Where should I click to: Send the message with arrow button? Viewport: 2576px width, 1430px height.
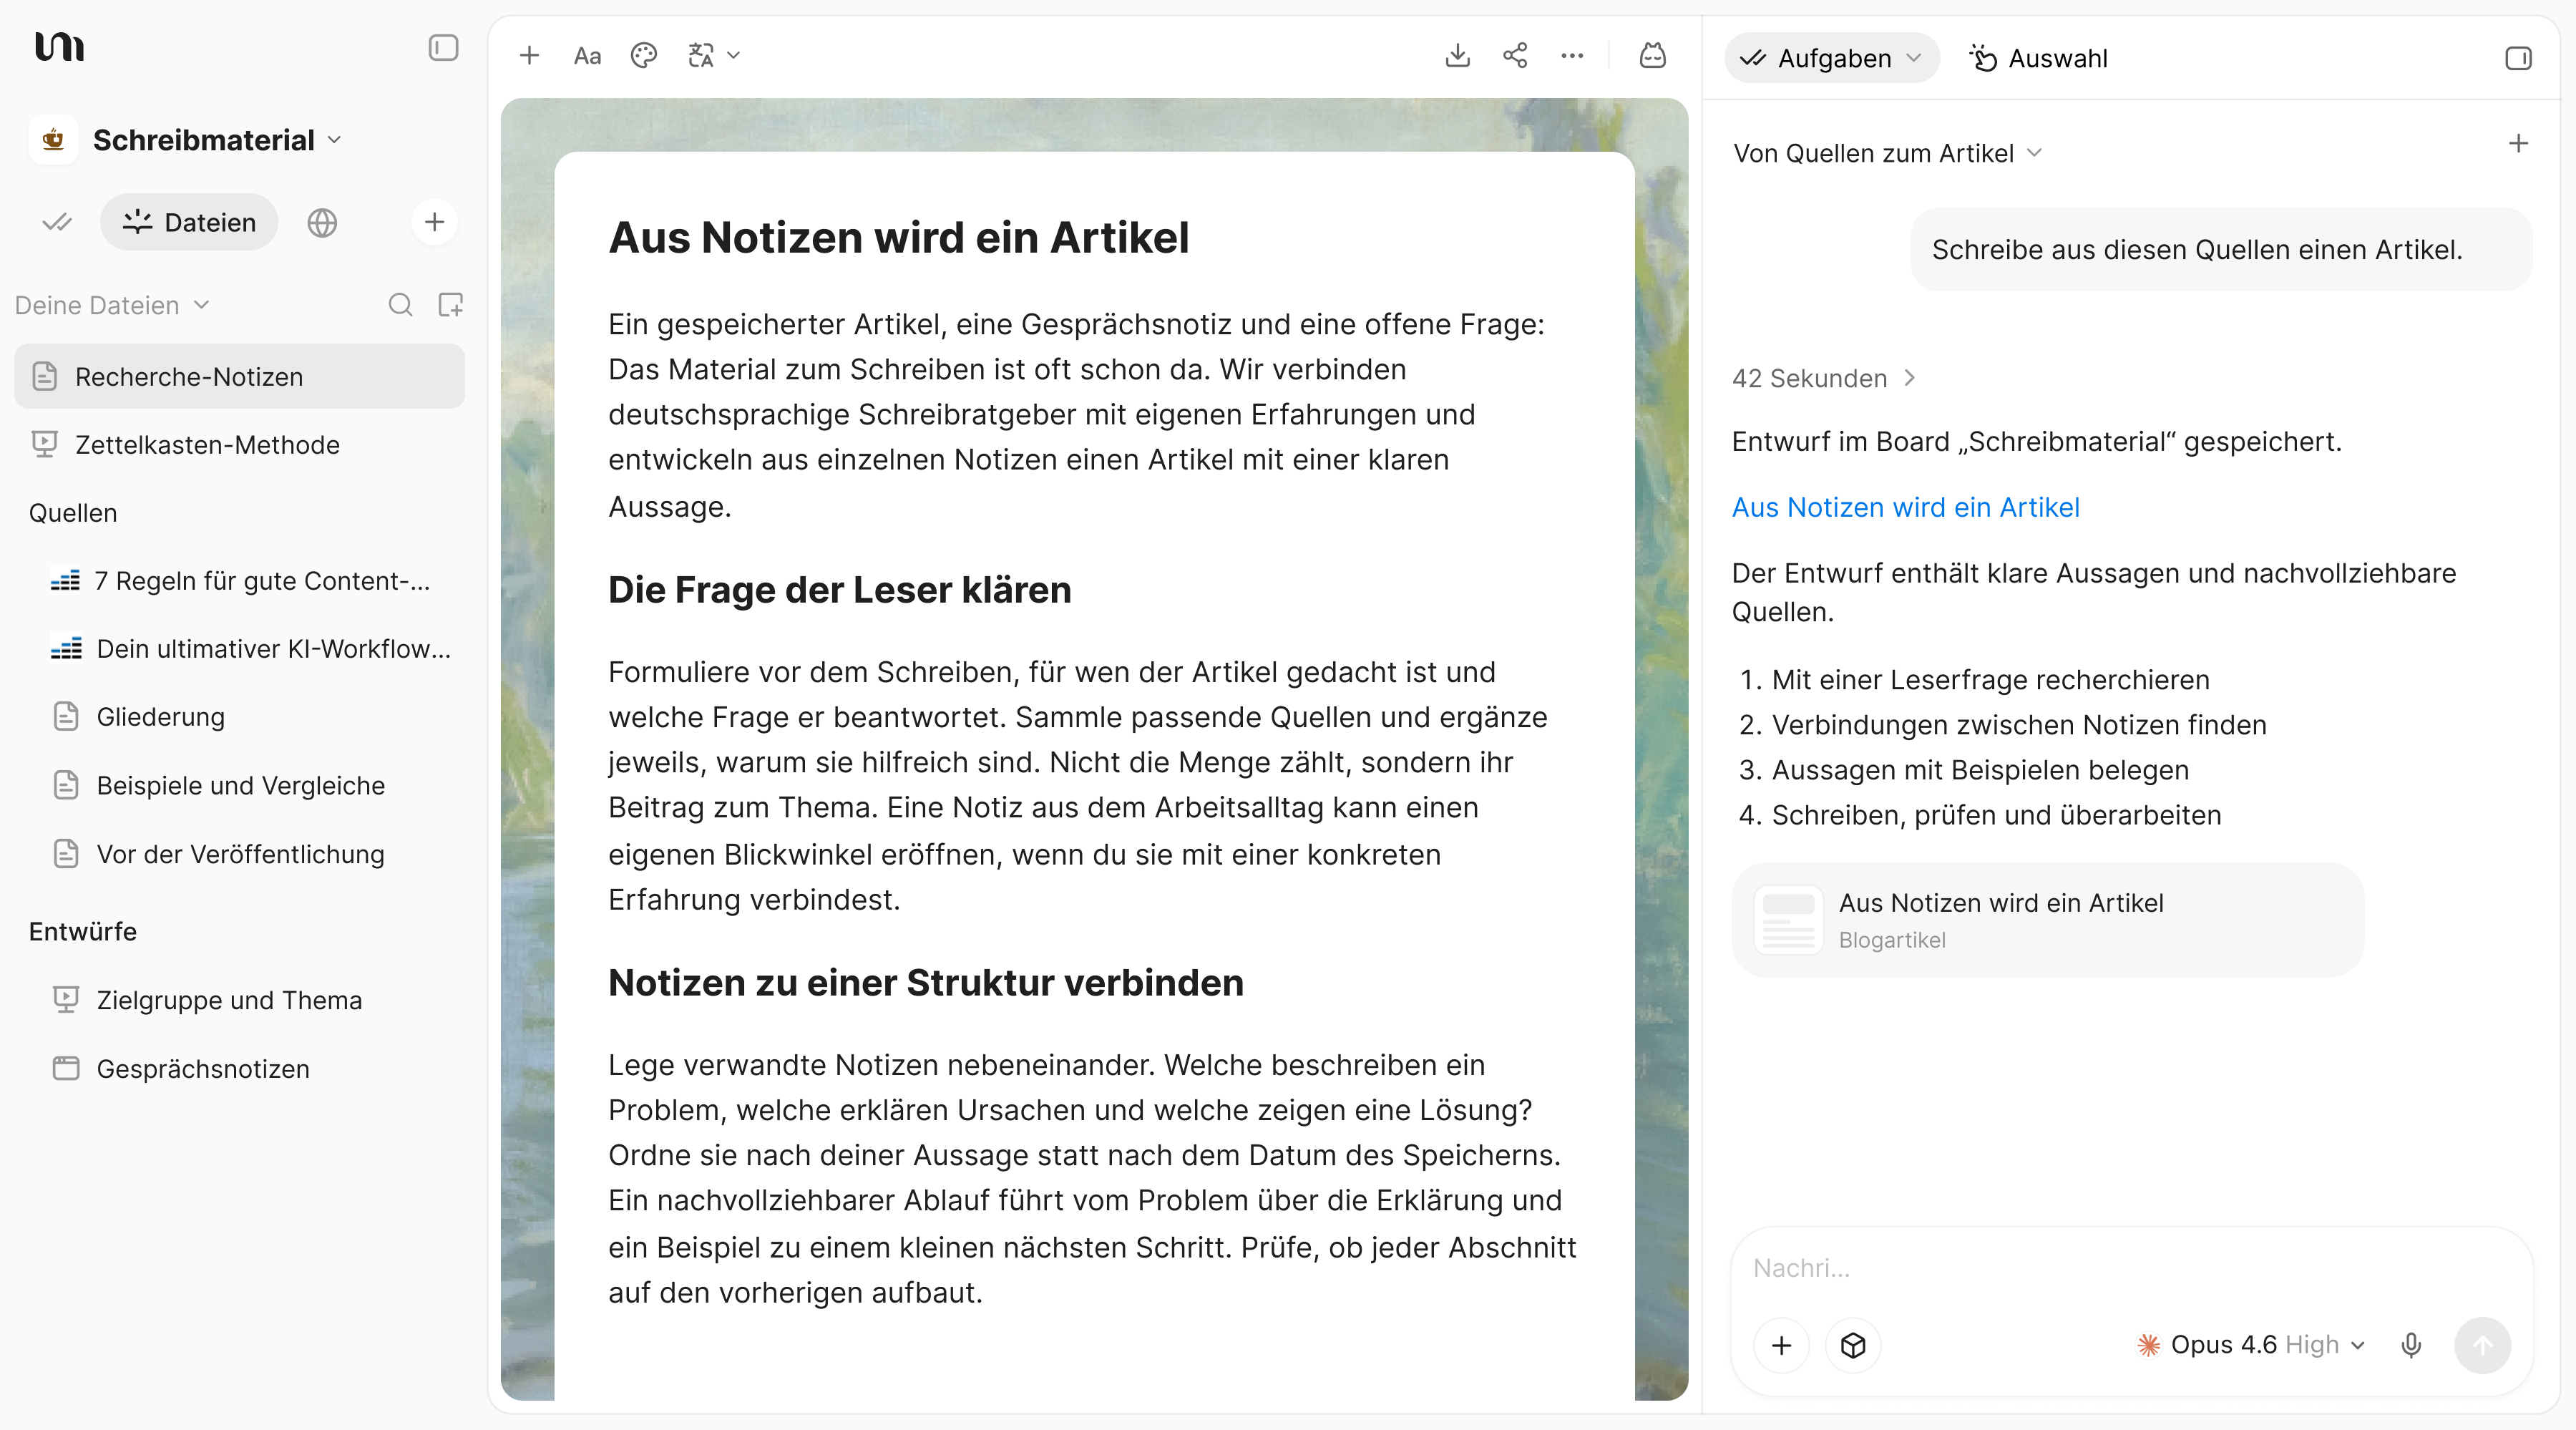tap(2482, 1345)
